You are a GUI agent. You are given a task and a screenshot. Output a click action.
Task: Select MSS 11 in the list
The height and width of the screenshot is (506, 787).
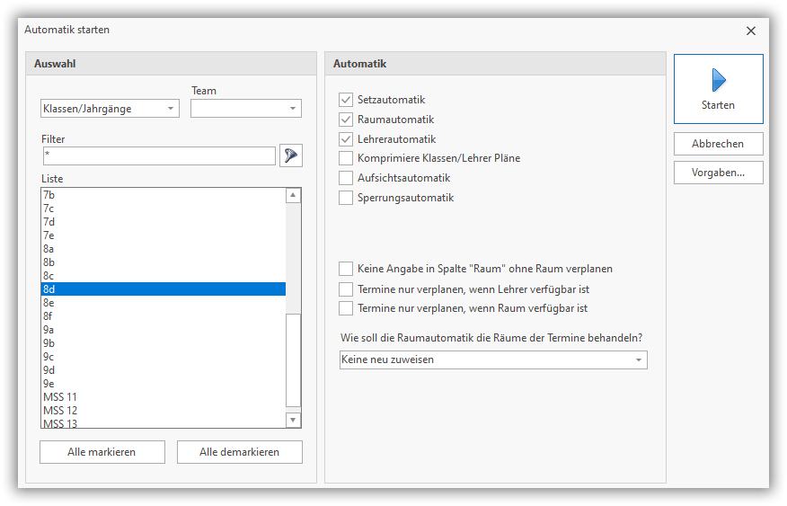pyautogui.click(x=164, y=397)
